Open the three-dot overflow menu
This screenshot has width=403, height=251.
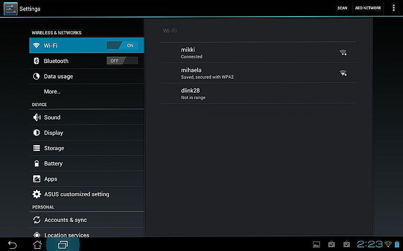click(x=394, y=8)
